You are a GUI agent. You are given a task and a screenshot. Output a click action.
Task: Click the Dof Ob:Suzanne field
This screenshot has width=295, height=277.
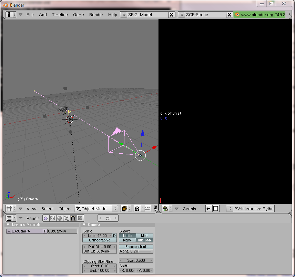(100, 251)
